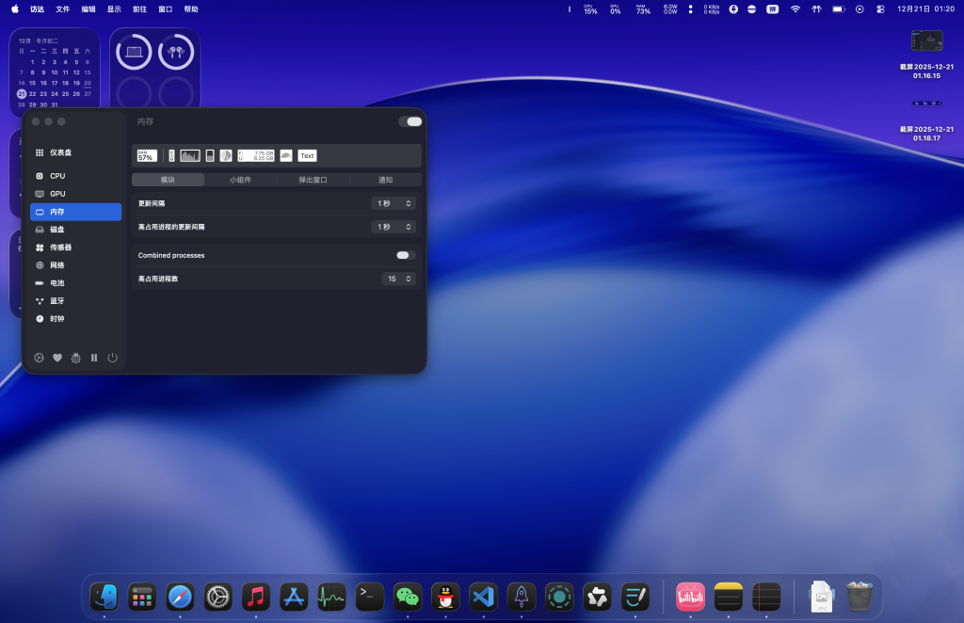This screenshot has height=623, width=964.
Task: Toggle the Combined processes switch
Action: coord(405,255)
